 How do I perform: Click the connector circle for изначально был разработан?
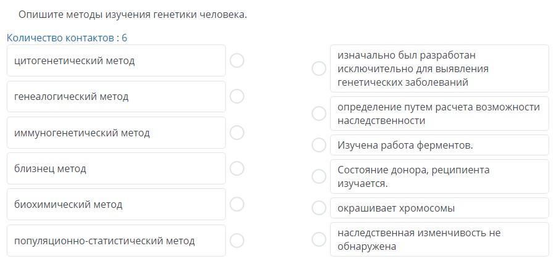(319, 68)
